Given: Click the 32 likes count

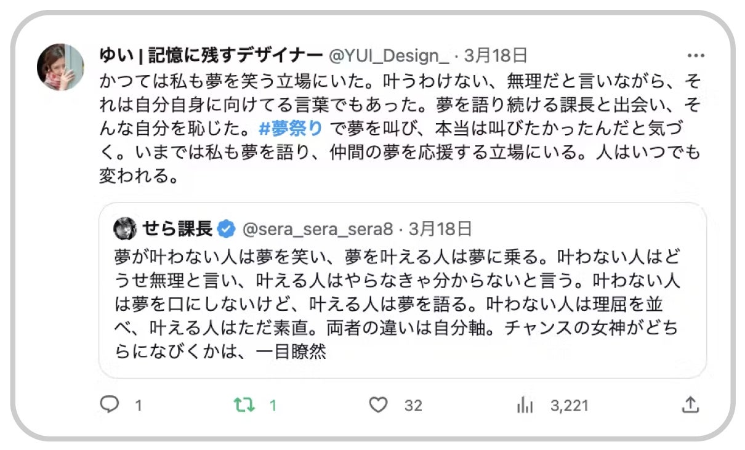Looking at the screenshot, I should 413,405.
